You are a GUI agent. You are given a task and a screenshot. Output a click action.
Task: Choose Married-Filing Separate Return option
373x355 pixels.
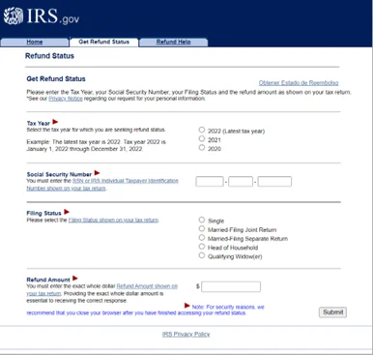pos(202,238)
